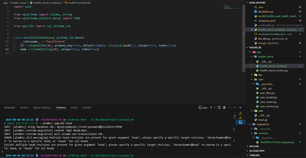
Task: Collapse the user folder
Action: [x=252, y=79]
